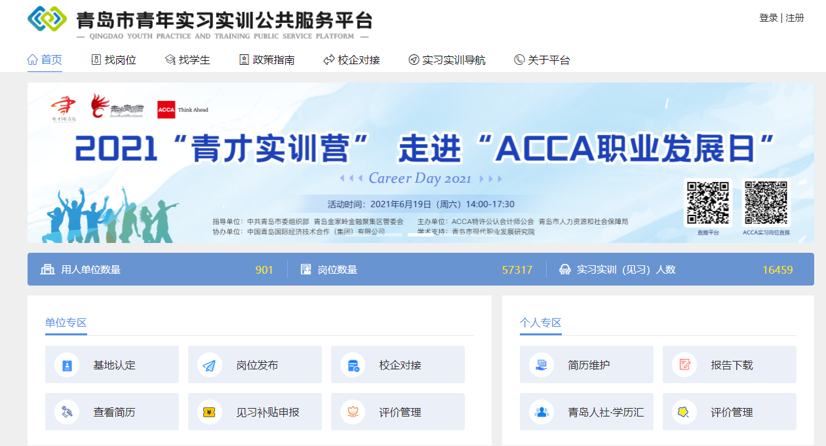Click the 注册 link
The image size is (826, 446).
[x=795, y=18]
